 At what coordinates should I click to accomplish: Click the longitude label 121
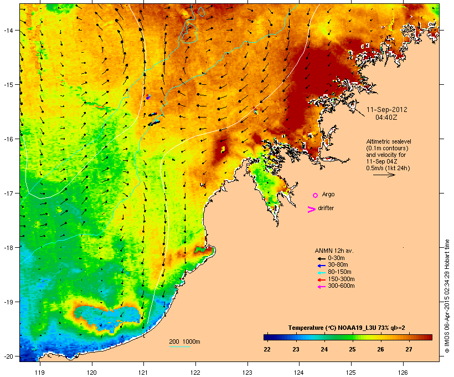click(x=143, y=373)
